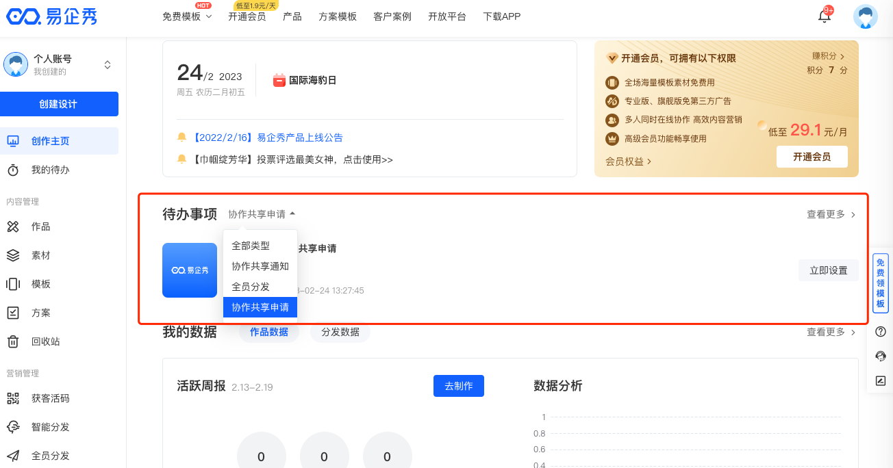The height and width of the screenshot is (468, 893).
Task: Open the user avatar in top bar
Action: 865,17
